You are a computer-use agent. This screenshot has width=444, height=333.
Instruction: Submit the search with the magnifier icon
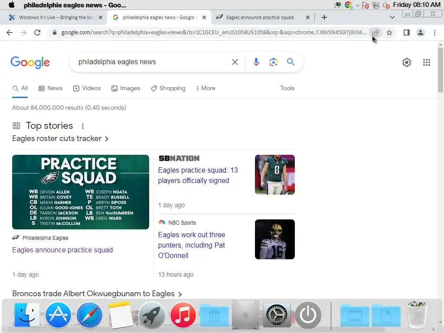[x=291, y=62]
